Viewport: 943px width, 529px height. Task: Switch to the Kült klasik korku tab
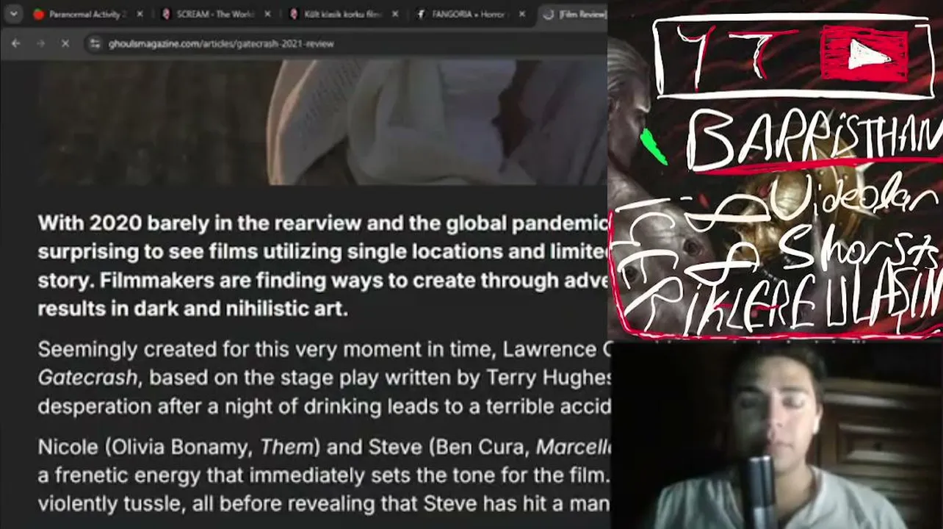coord(345,14)
